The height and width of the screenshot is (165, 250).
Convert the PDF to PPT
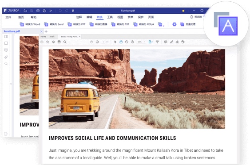pos(76,24)
